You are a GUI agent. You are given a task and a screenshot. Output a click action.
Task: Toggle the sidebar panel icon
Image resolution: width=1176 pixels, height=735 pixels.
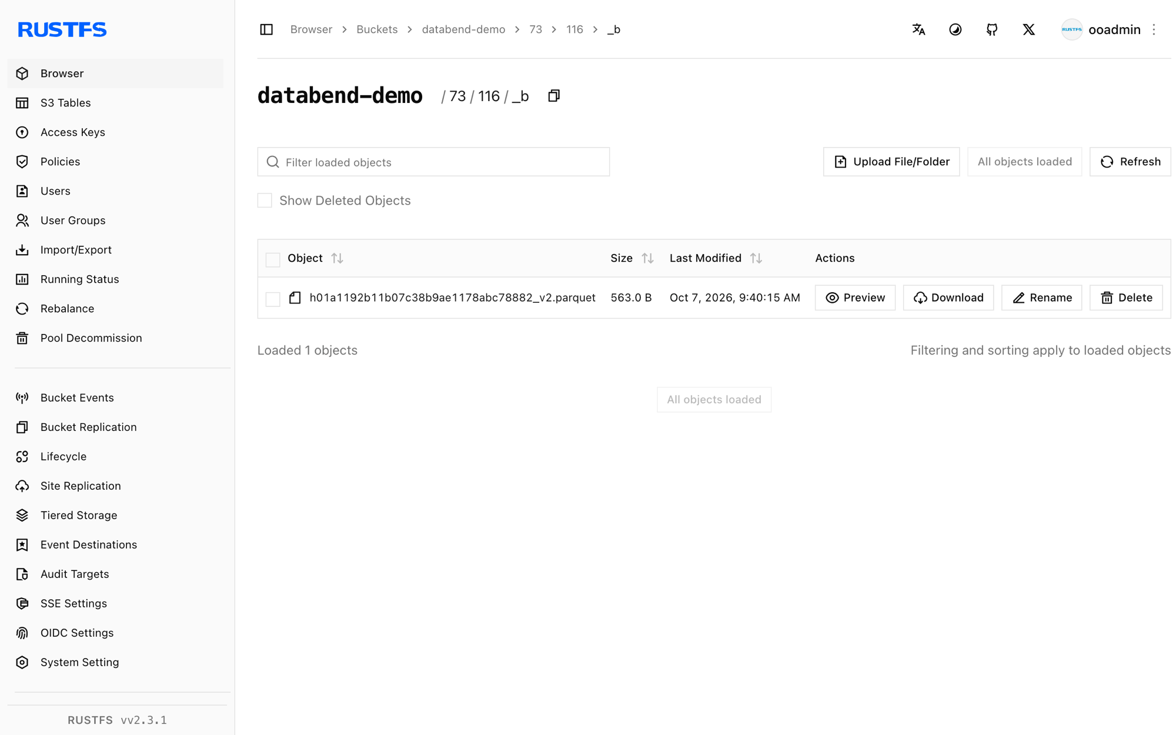click(x=266, y=29)
